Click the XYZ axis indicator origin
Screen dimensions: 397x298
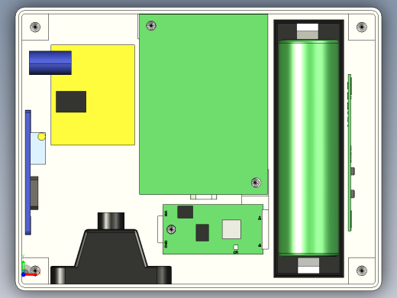[x=24, y=274]
